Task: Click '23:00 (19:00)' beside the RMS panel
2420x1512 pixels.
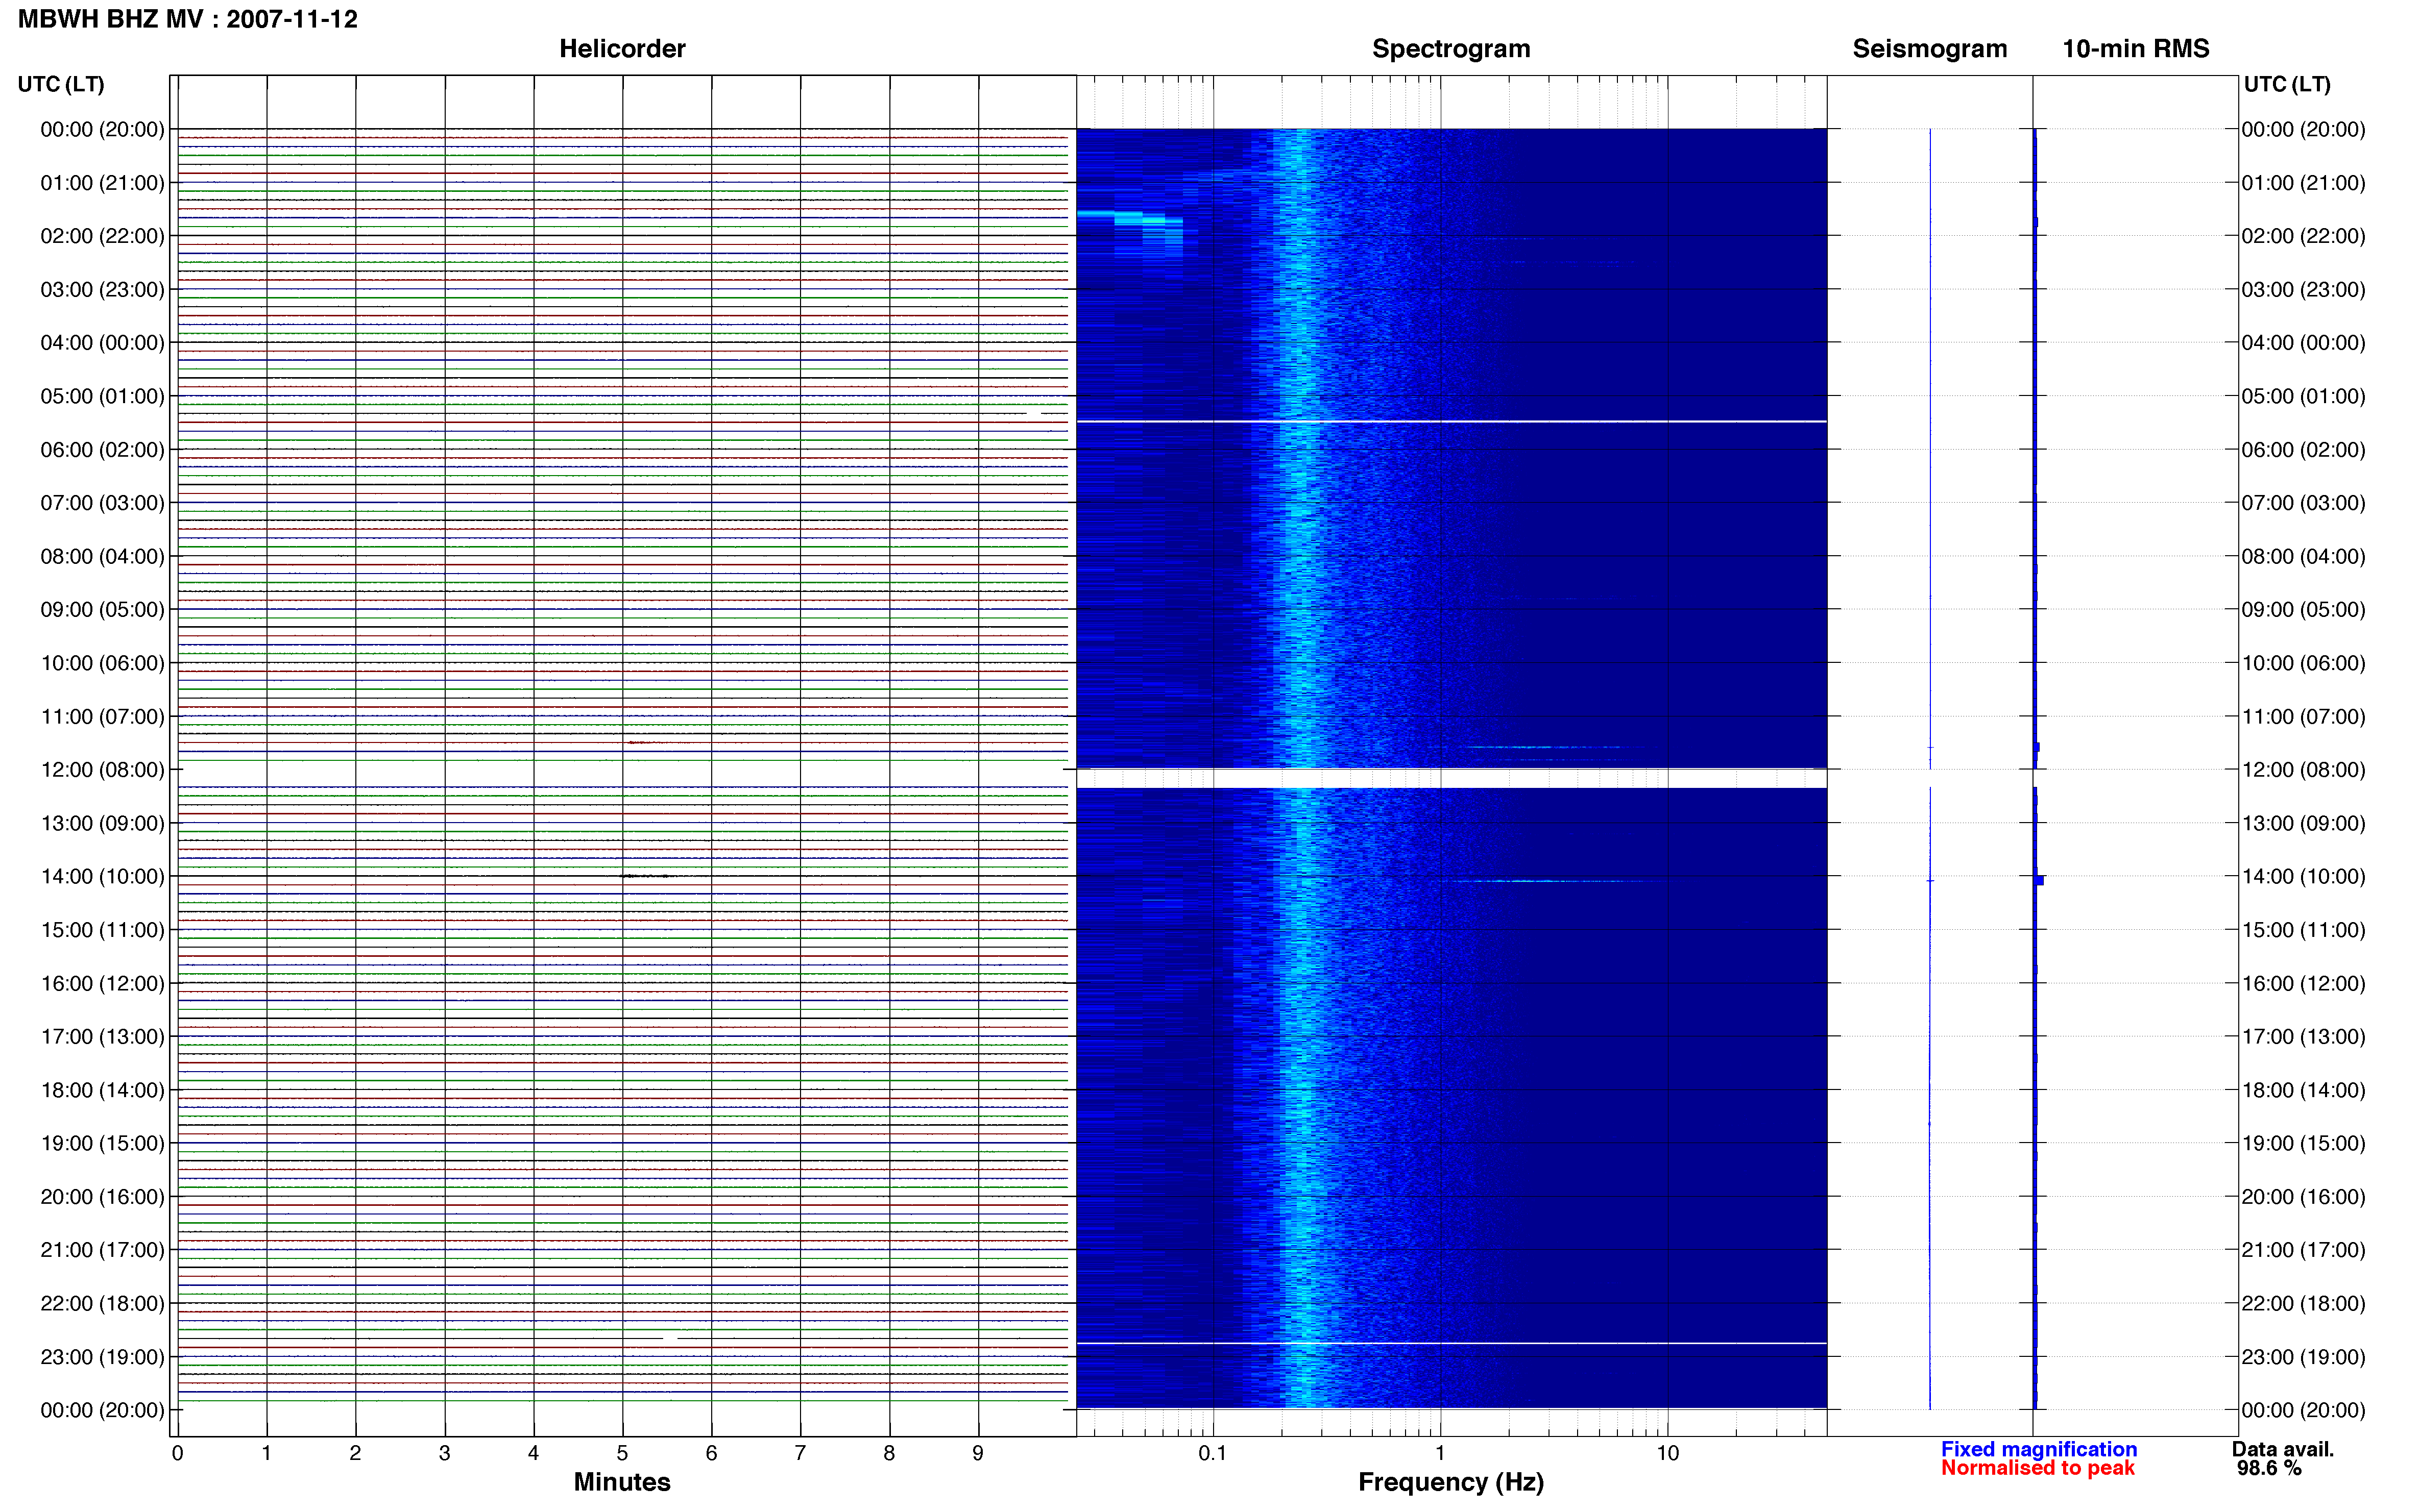Action: coord(2303,1357)
